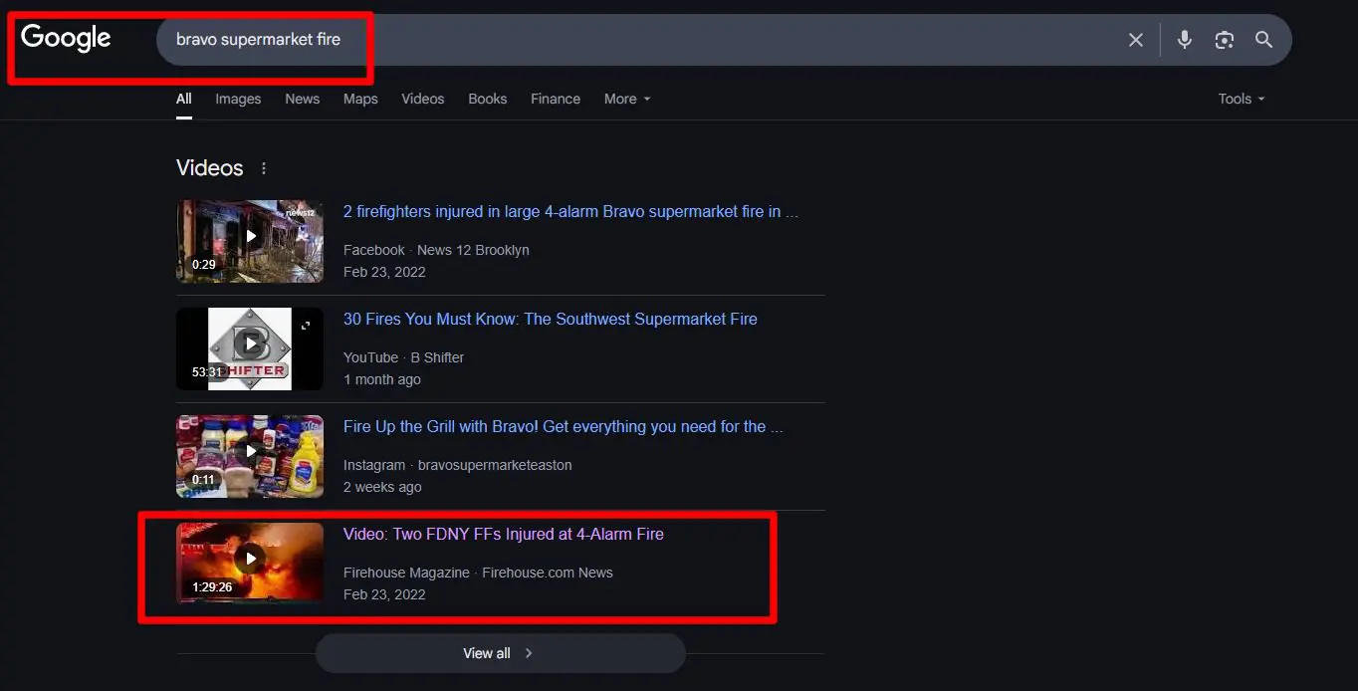Start voice search with microphone icon
The width and height of the screenshot is (1358, 691).
click(1184, 40)
